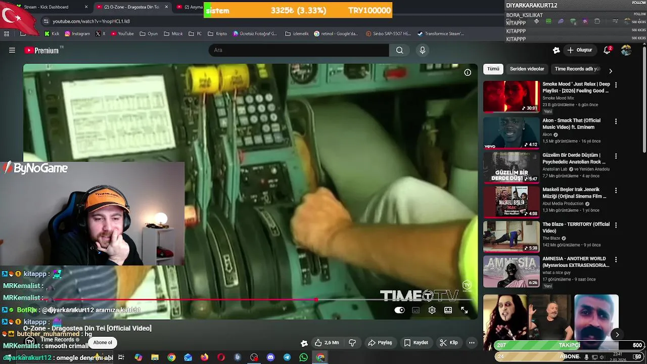The image size is (647, 364).
Task: Click the Paylaş share button
Action: click(380, 343)
